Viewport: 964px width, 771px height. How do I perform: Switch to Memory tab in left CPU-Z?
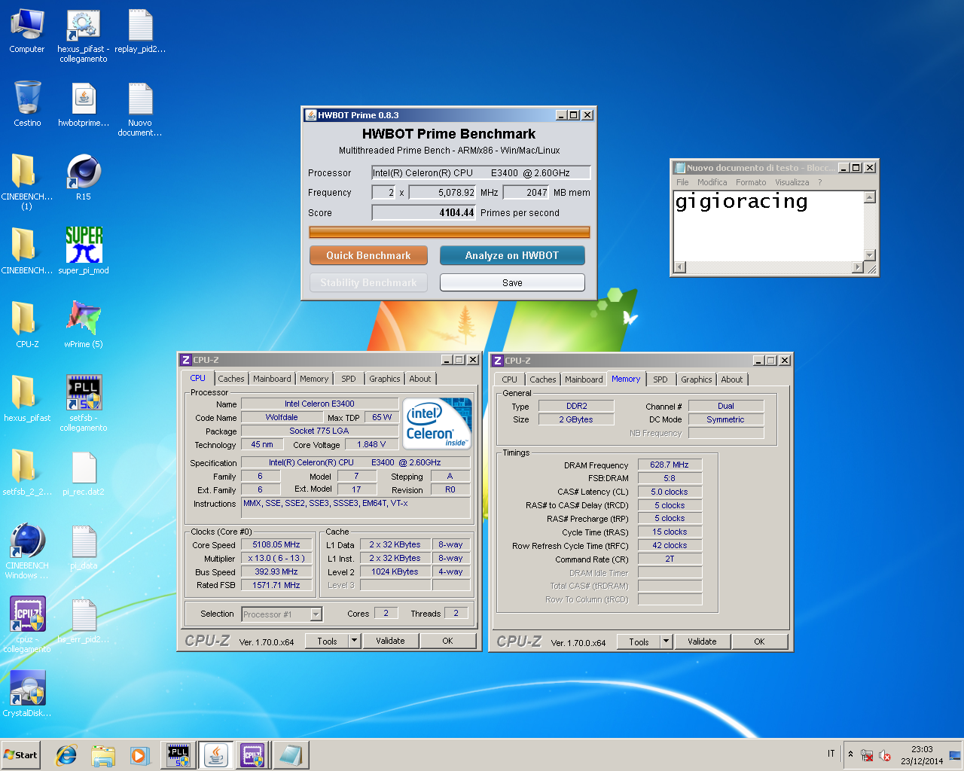(314, 379)
